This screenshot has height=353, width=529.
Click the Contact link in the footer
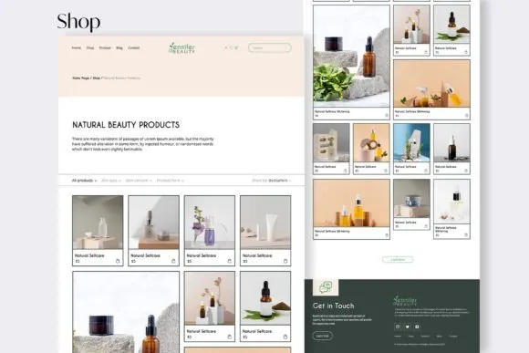pos(453,337)
